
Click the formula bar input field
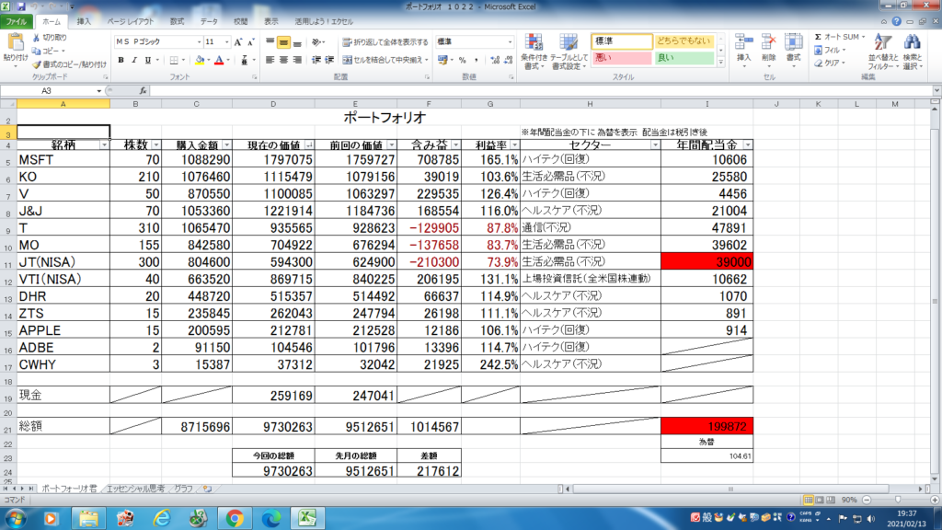(x=541, y=91)
